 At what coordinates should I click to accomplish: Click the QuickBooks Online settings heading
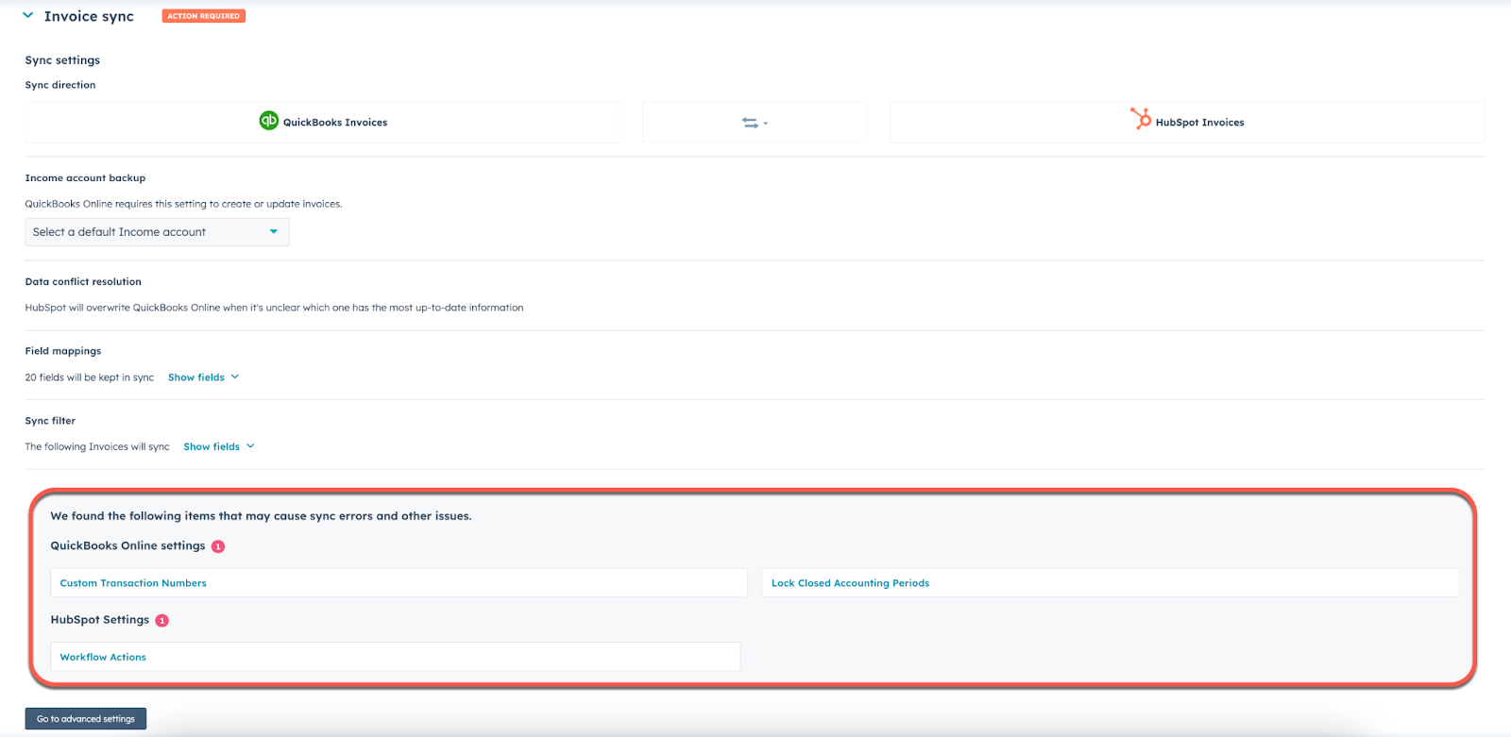coord(127,545)
